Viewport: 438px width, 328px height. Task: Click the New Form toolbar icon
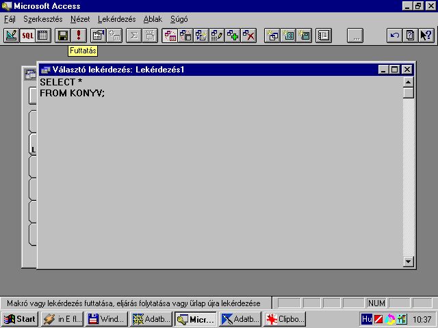point(288,36)
